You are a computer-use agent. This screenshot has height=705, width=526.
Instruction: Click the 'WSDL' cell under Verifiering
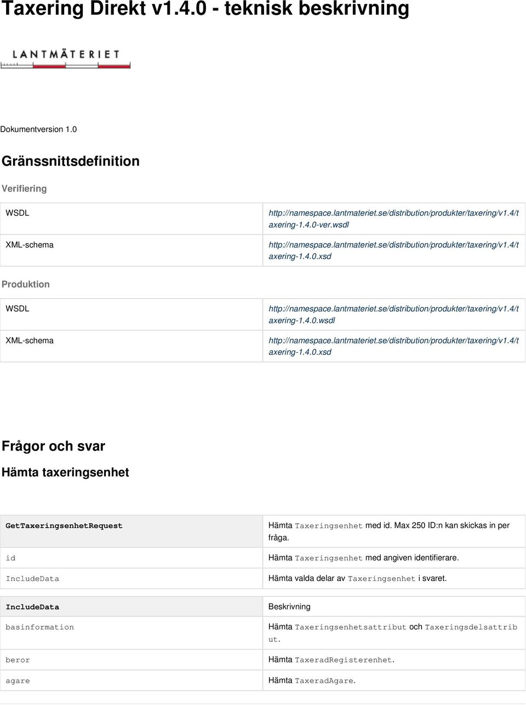(131, 219)
